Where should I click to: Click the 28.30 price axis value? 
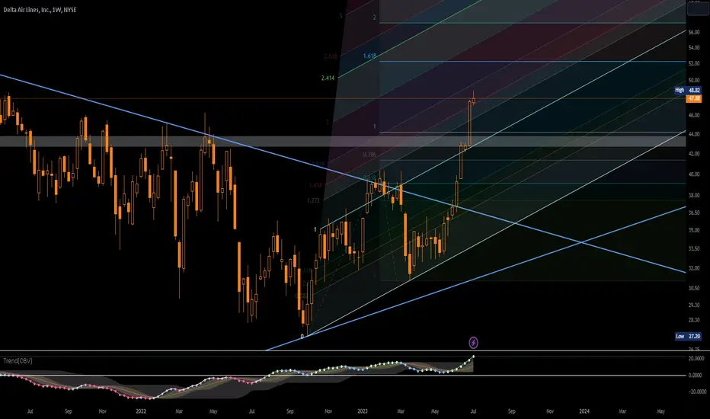click(x=694, y=320)
